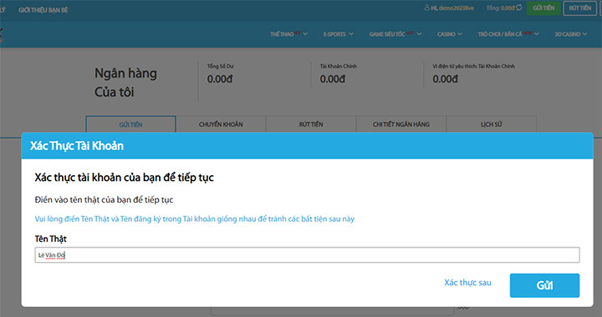Click the green GỬI TIỀN header button
This screenshot has height=317, width=602.
point(543,8)
